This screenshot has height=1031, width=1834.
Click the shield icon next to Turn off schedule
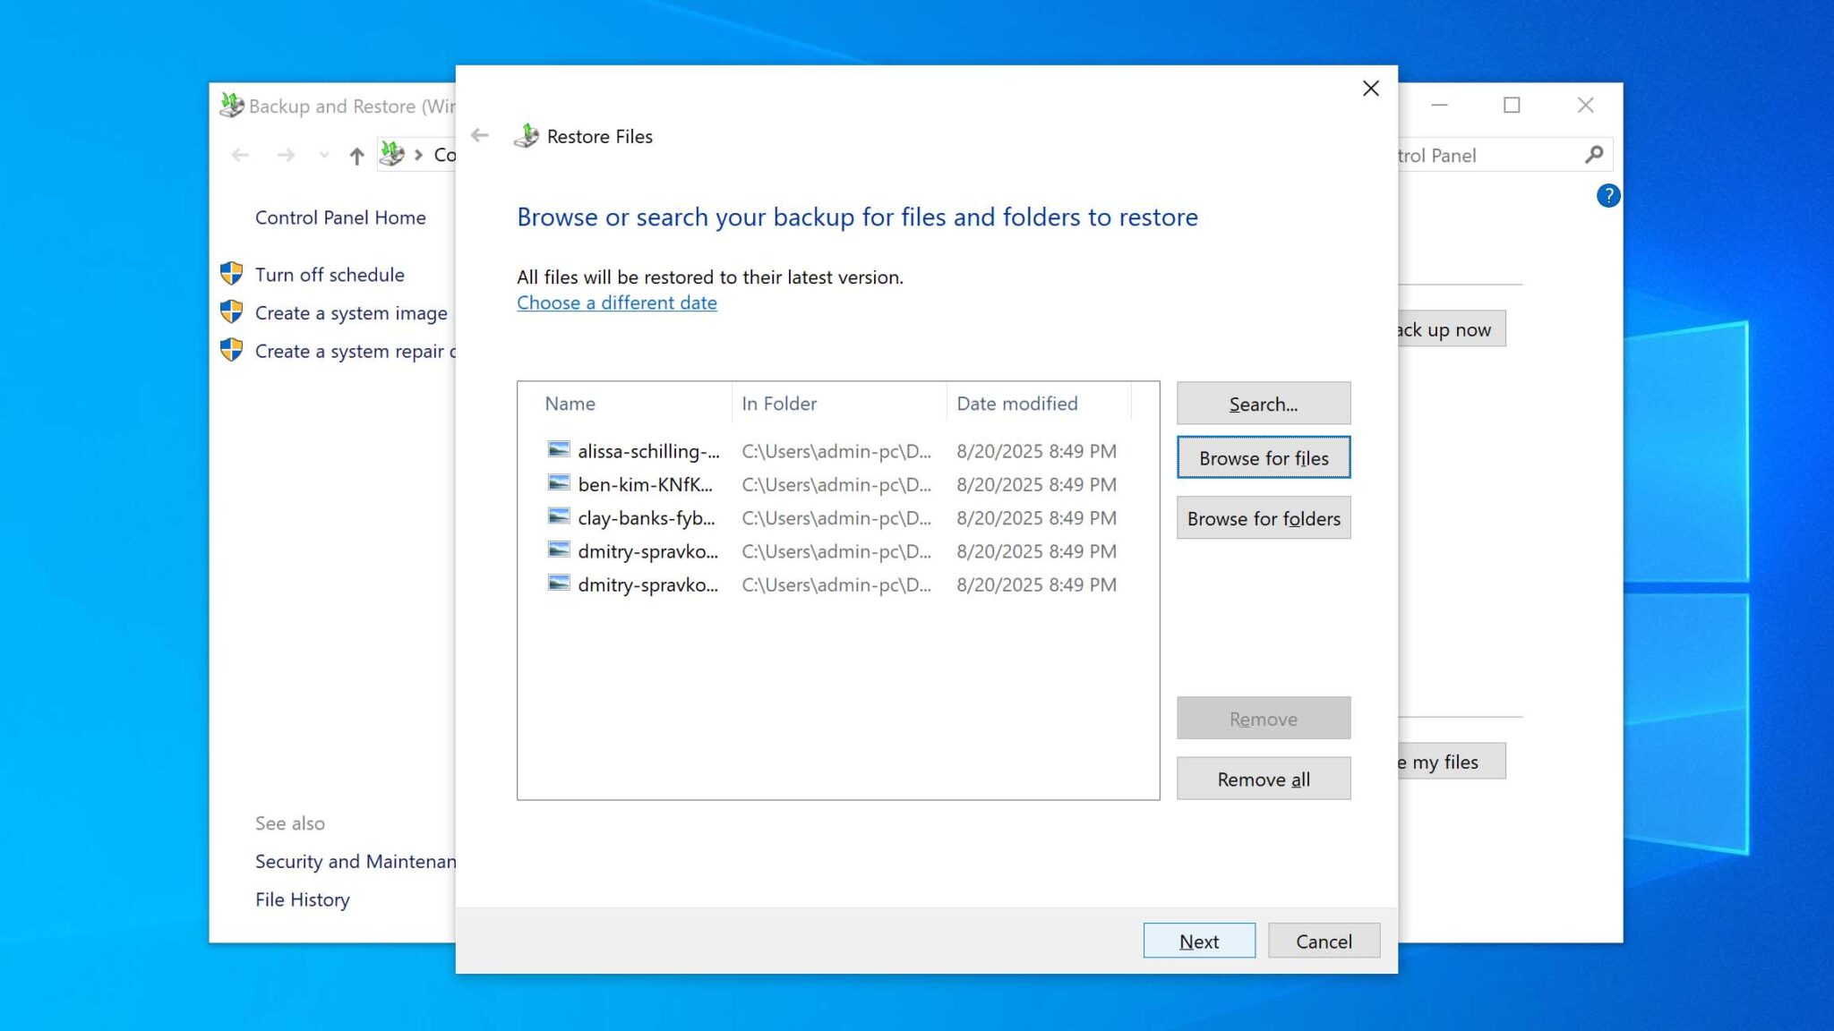pyautogui.click(x=232, y=274)
